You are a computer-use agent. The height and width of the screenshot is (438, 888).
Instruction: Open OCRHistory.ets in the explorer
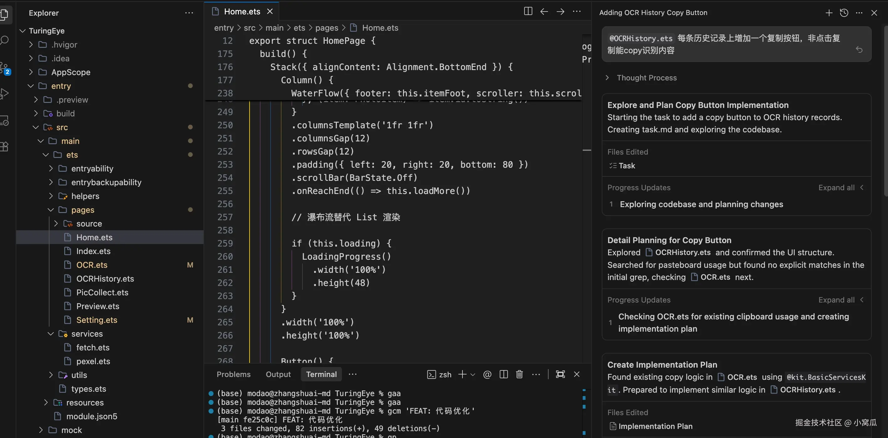(x=105, y=278)
